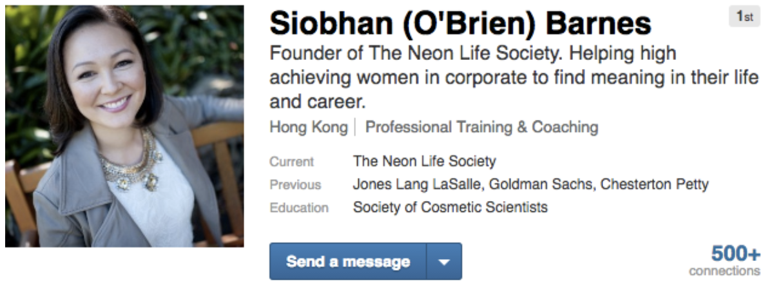The width and height of the screenshot is (772, 290).
Task: Click 'and career.' at headline end
Action: coord(318,102)
